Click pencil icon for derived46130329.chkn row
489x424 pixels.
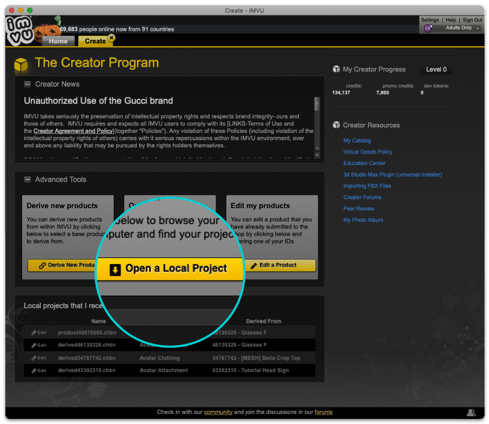34,345
